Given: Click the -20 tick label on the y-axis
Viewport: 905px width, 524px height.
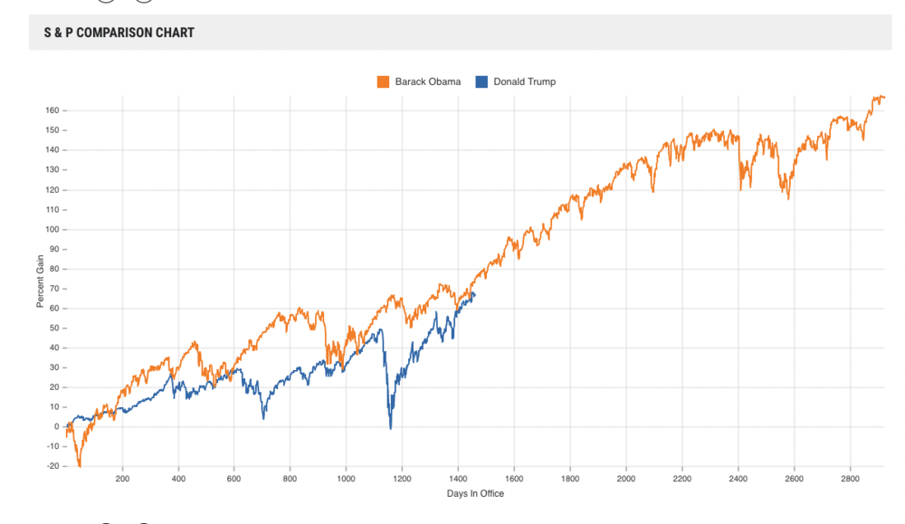Looking at the screenshot, I should tap(52, 466).
